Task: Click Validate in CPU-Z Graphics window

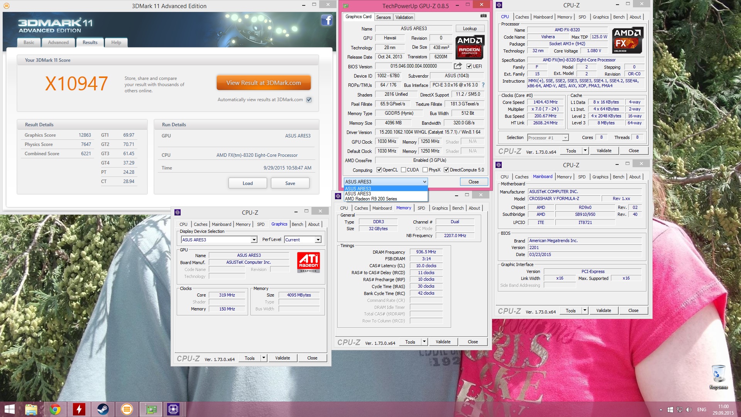Action: pos(283,358)
